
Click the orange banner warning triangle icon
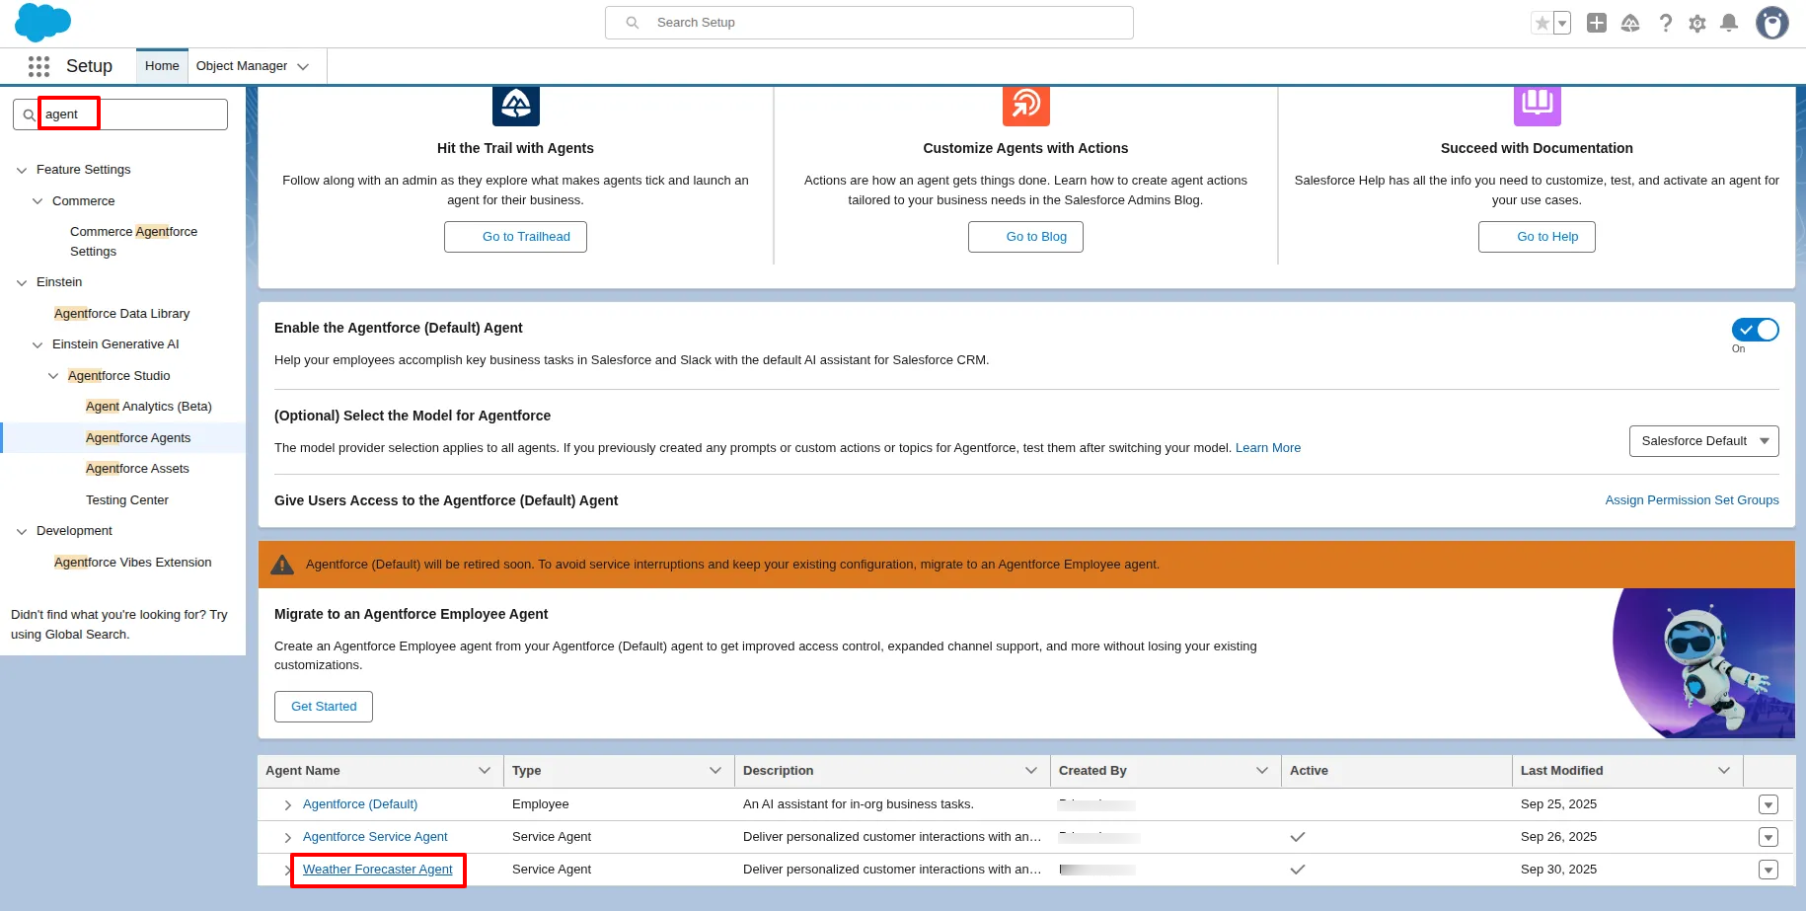click(282, 565)
